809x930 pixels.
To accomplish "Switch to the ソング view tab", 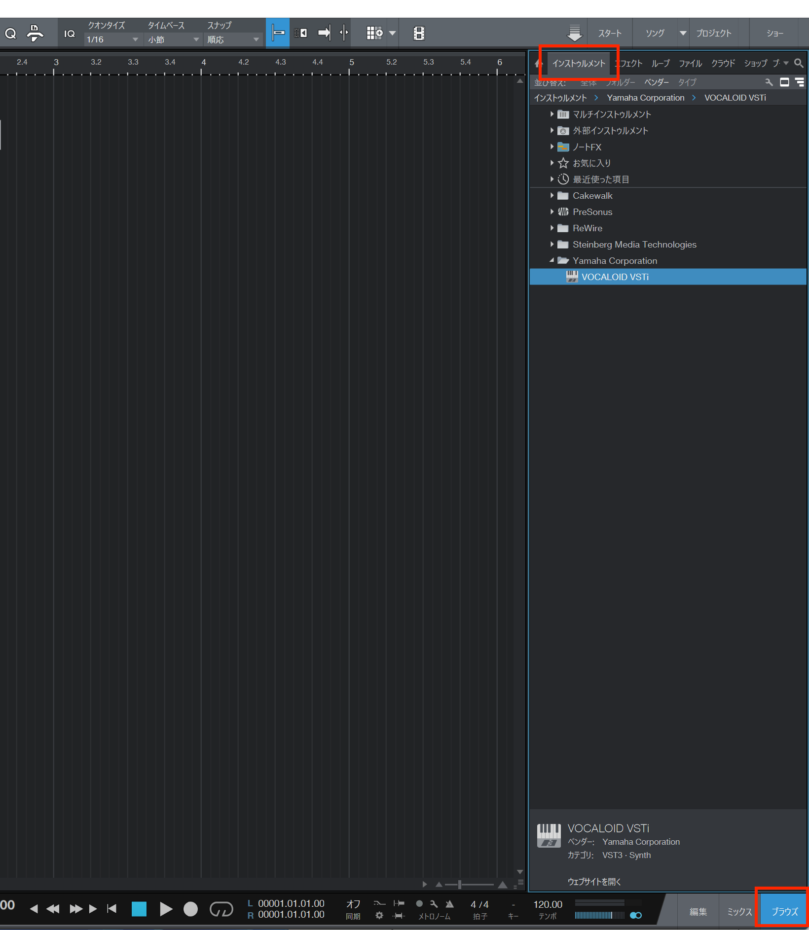I will [655, 33].
